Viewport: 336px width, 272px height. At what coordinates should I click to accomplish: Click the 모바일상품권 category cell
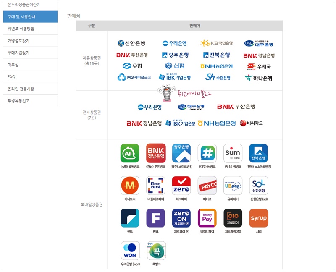[92, 204]
